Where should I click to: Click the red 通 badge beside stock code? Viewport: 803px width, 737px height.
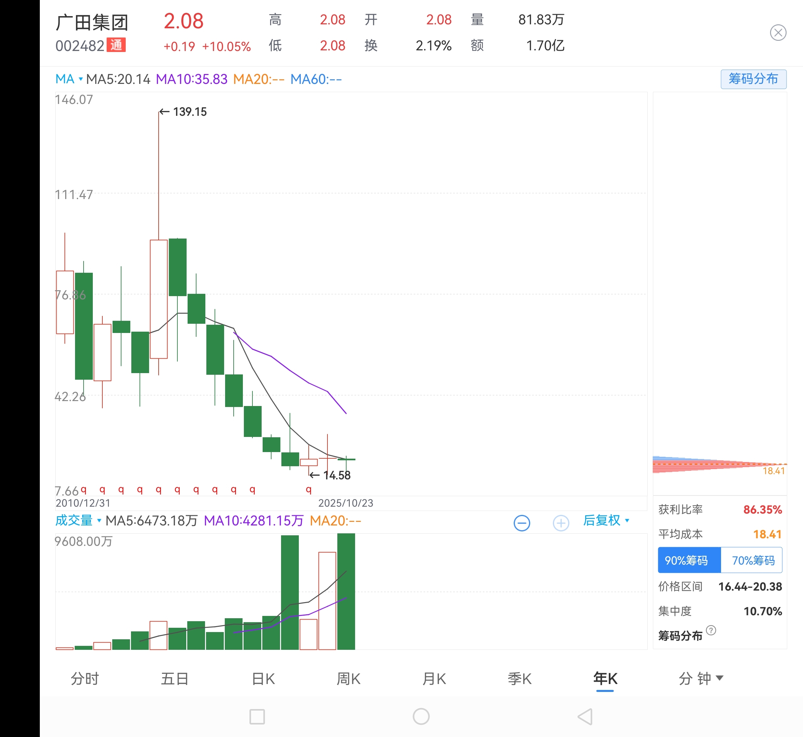click(116, 45)
